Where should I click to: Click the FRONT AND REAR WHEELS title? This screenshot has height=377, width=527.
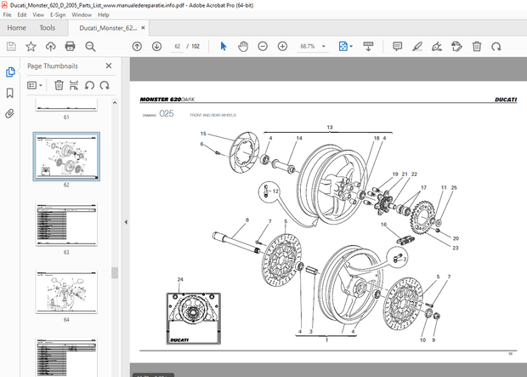tap(212, 115)
